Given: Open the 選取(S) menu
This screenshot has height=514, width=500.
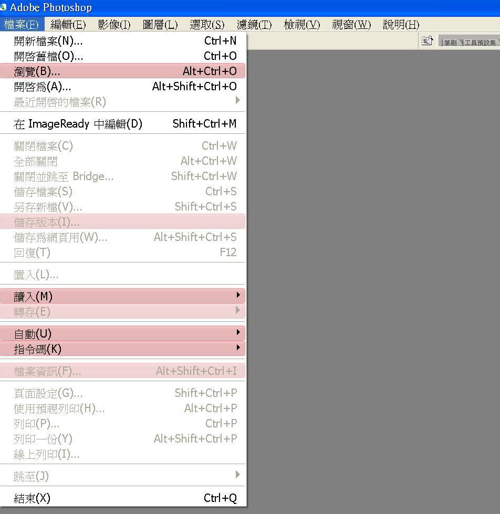Looking at the screenshot, I should click(207, 24).
